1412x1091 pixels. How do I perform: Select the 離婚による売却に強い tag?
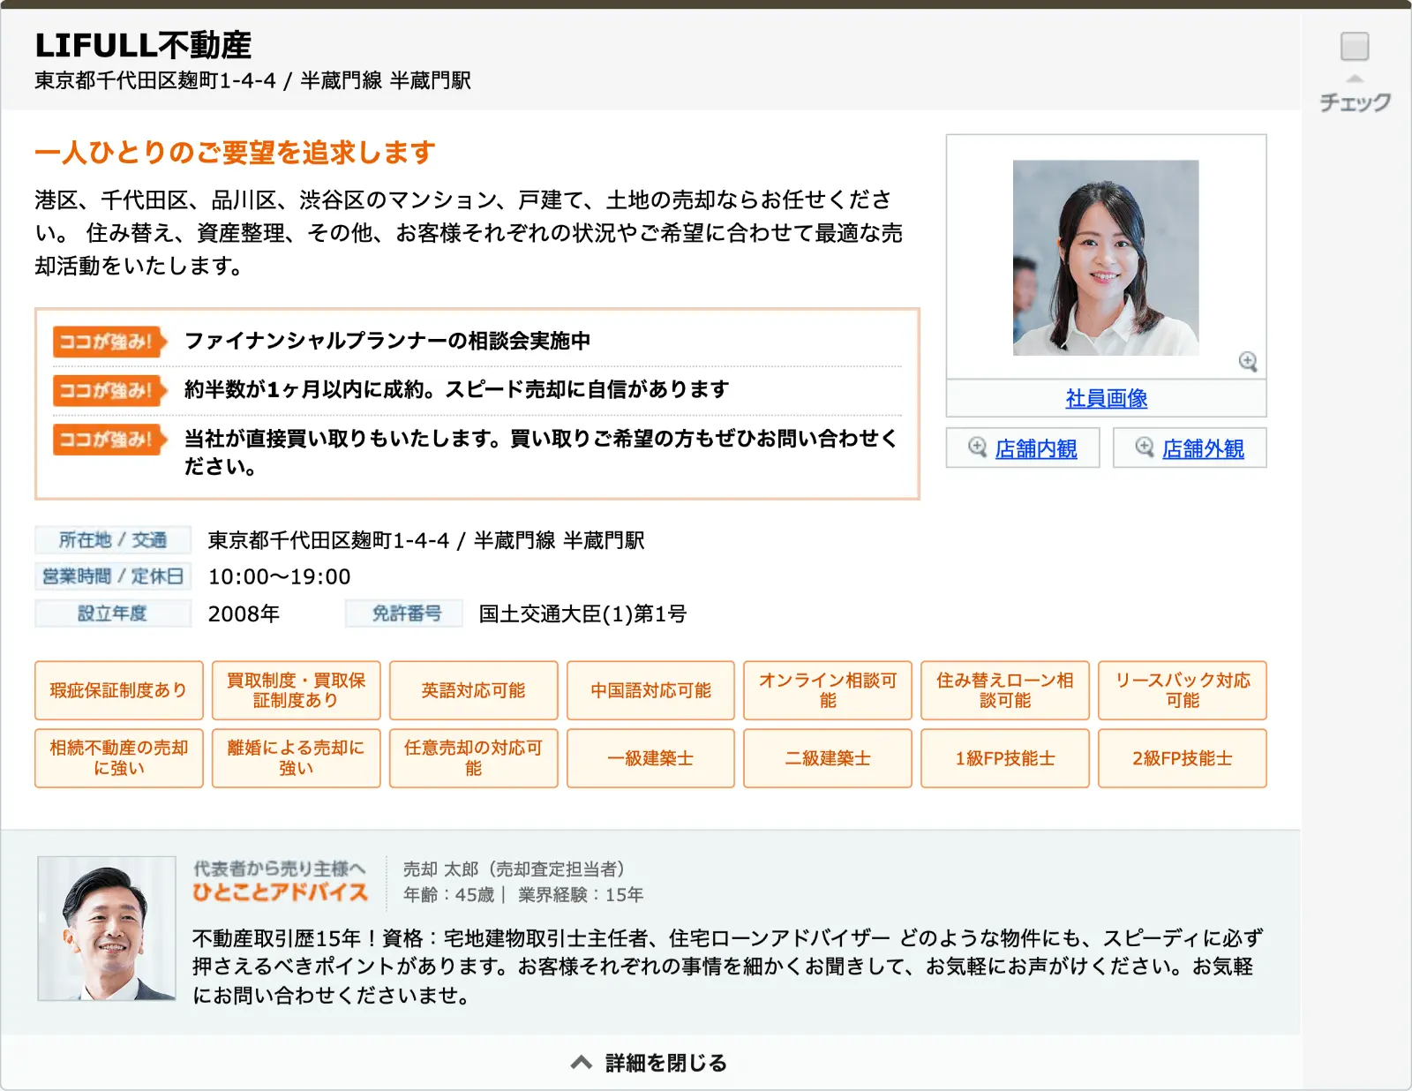[297, 758]
